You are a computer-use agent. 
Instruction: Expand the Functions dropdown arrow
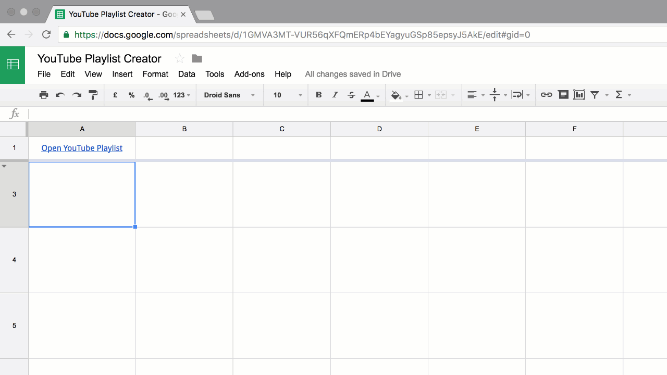point(629,95)
